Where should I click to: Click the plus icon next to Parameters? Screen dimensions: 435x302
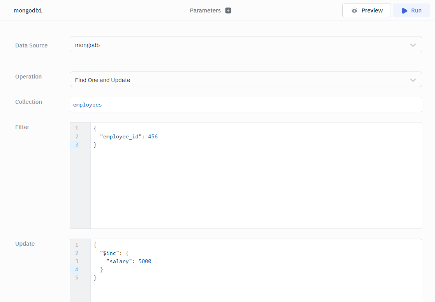[x=228, y=10]
